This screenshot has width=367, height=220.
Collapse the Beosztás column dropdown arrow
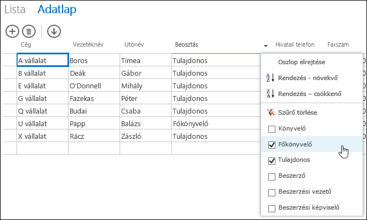266,46
